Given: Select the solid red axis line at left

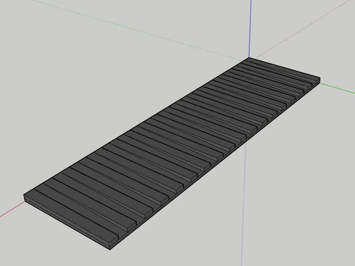Looking at the screenshot, I should pos(12,209).
